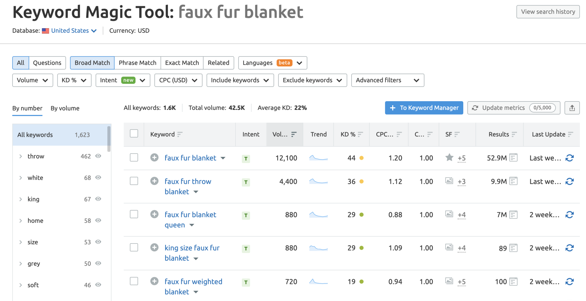Add 'faux fur throw blanket' with plus icon
The height and width of the screenshot is (301, 586).
[154, 181]
